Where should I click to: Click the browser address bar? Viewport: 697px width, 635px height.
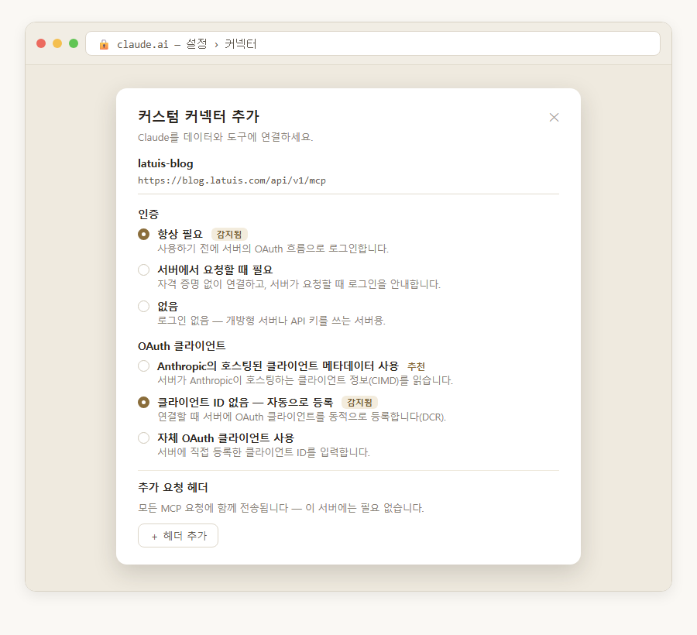coord(373,43)
